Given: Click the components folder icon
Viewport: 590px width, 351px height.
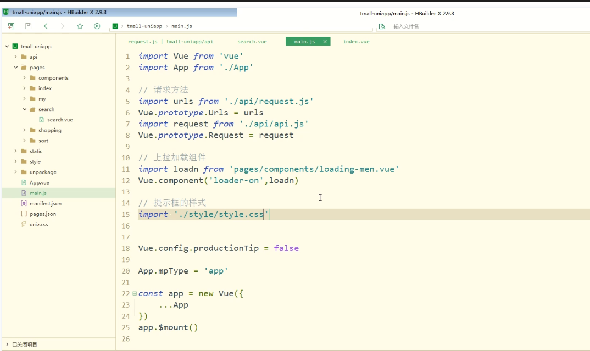Looking at the screenshot, I should click(33, 78).
